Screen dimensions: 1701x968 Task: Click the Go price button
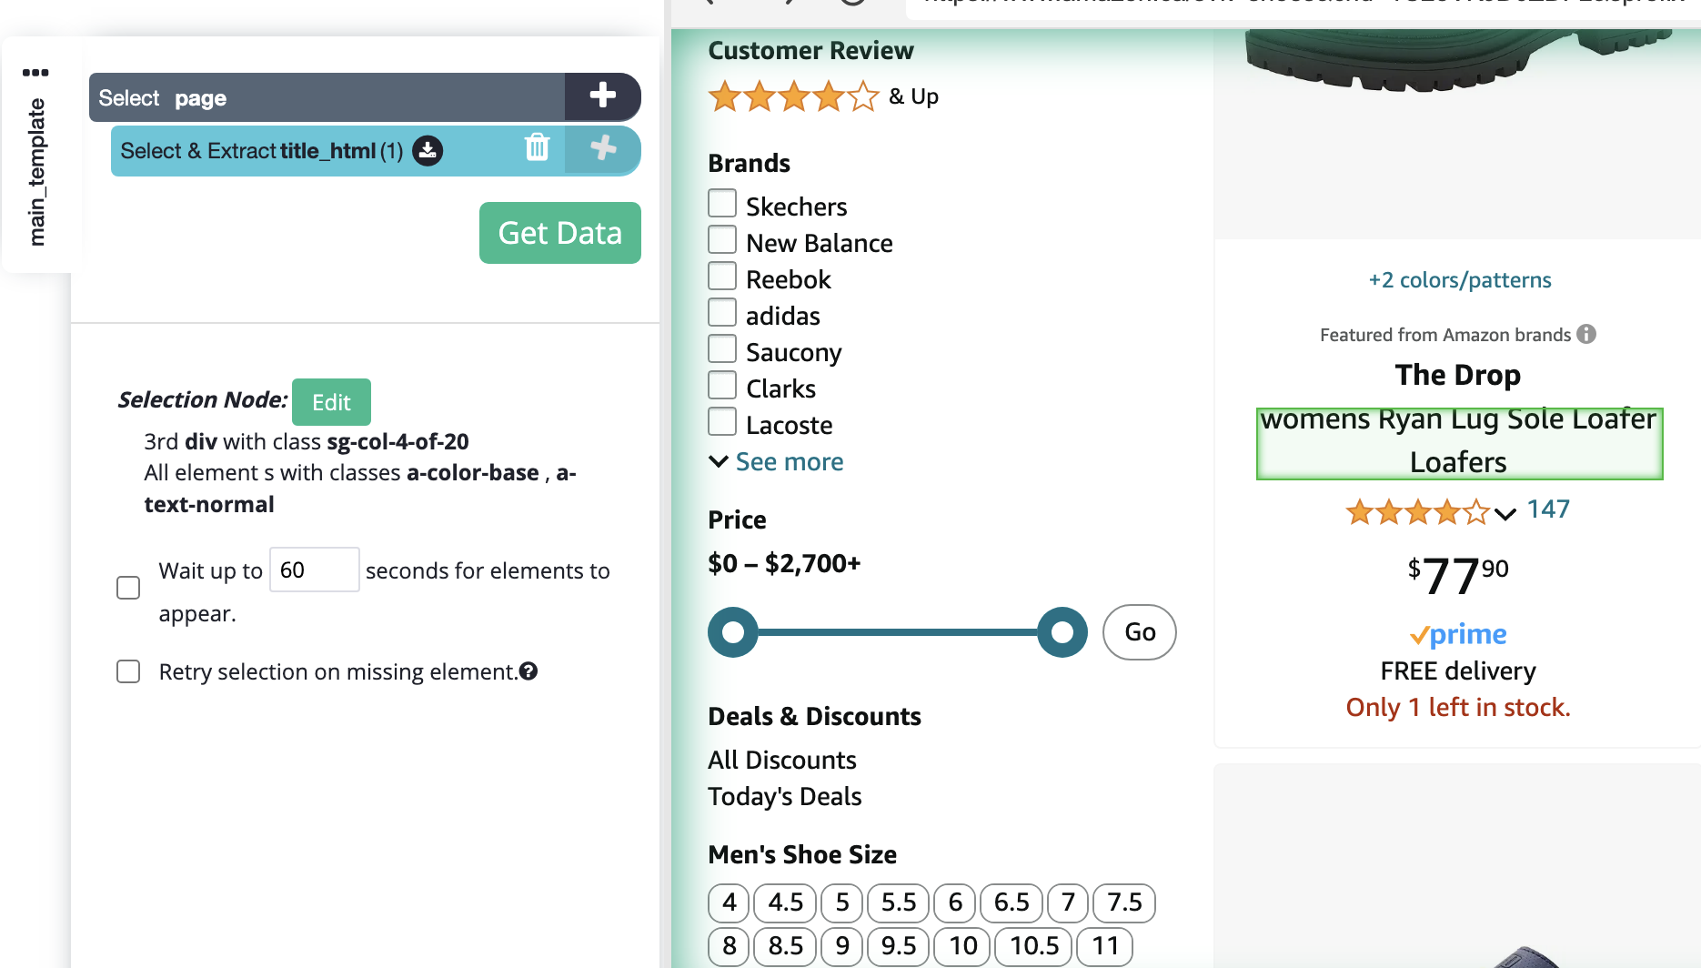(x=1140, y=632)
